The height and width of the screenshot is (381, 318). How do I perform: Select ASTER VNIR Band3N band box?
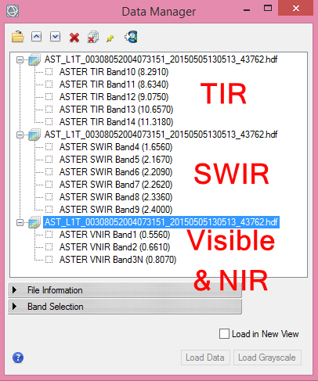pos(49,260)
